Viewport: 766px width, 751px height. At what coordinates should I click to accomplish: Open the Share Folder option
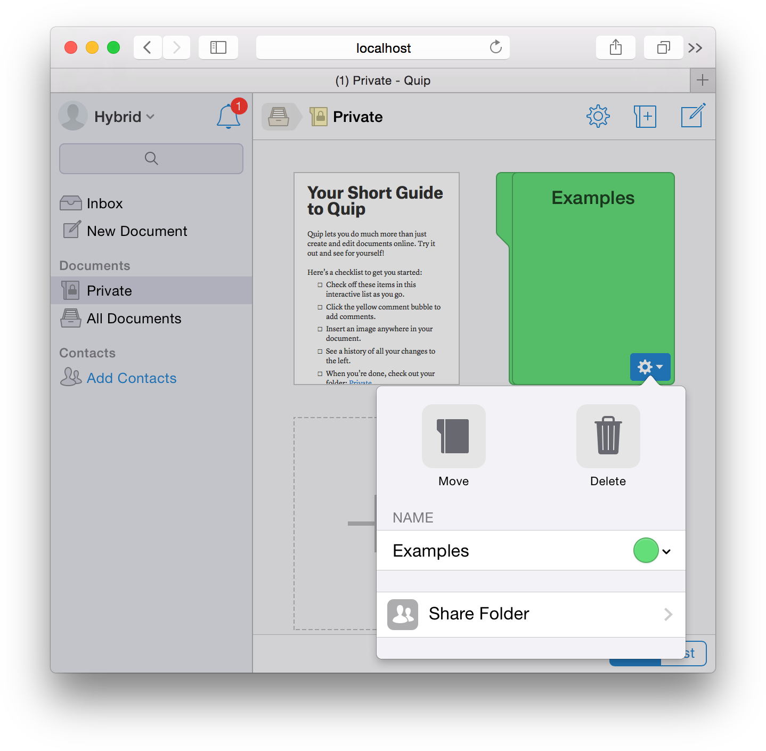point(531,614)
